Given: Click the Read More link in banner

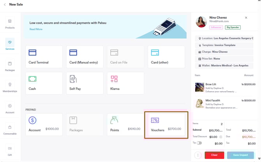Looking at the screenshot, I should pos(36,29).
